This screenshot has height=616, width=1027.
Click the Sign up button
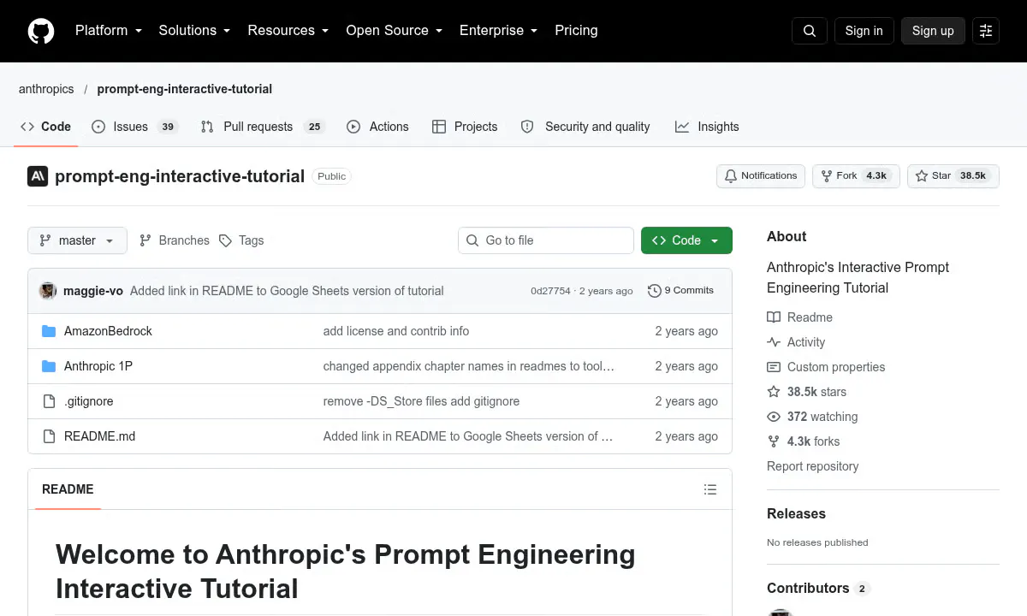[x=933, y=31]
